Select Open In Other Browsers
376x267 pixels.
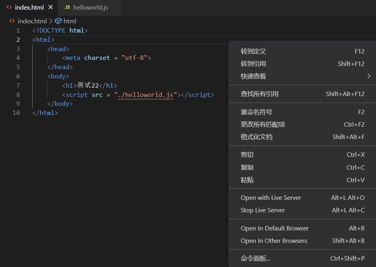pos(302,241)
